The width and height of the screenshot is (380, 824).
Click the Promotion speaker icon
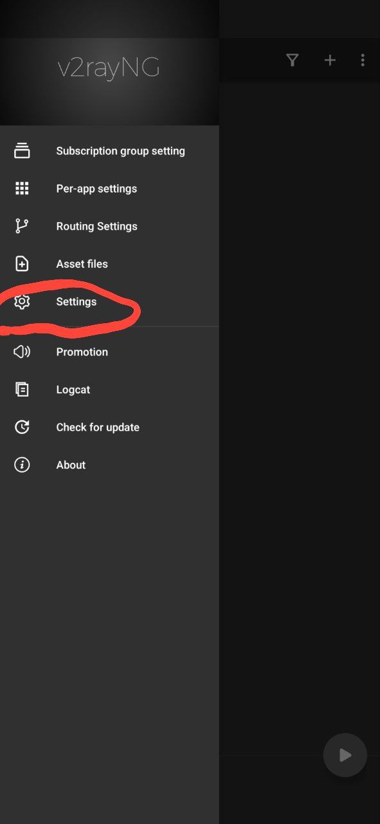point(22,351)
